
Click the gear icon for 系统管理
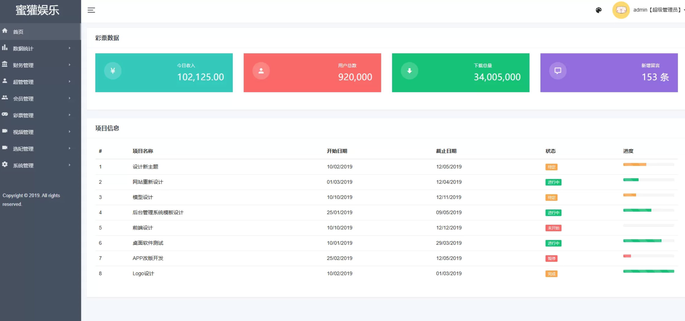(5, 164)
